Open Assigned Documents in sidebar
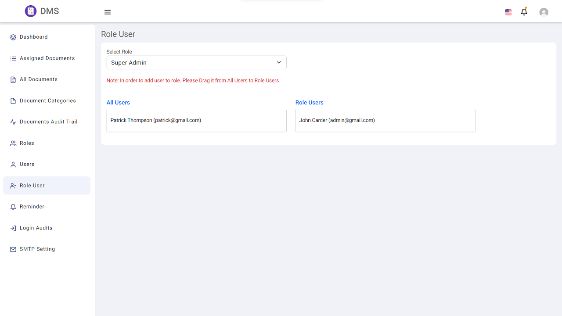This screenshot has width=562, height=316. (47, 58)
